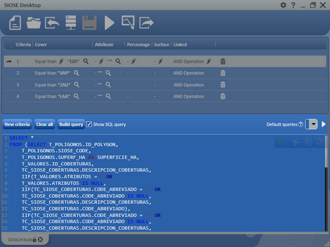Screen dimensions: 330x247
Task: Click the export share arrow icon
Action: click(x=146, y=23)
